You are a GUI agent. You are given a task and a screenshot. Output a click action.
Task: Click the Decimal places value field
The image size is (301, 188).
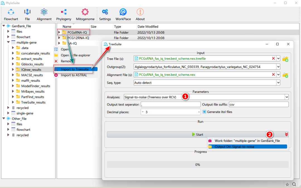click(171, 112)
